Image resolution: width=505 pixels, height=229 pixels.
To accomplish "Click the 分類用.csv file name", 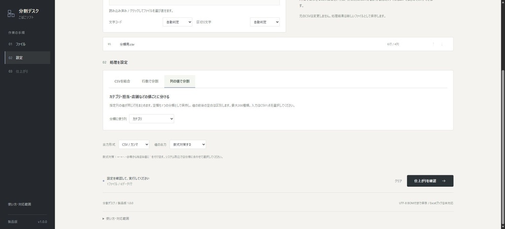I will tap(127, 44).
